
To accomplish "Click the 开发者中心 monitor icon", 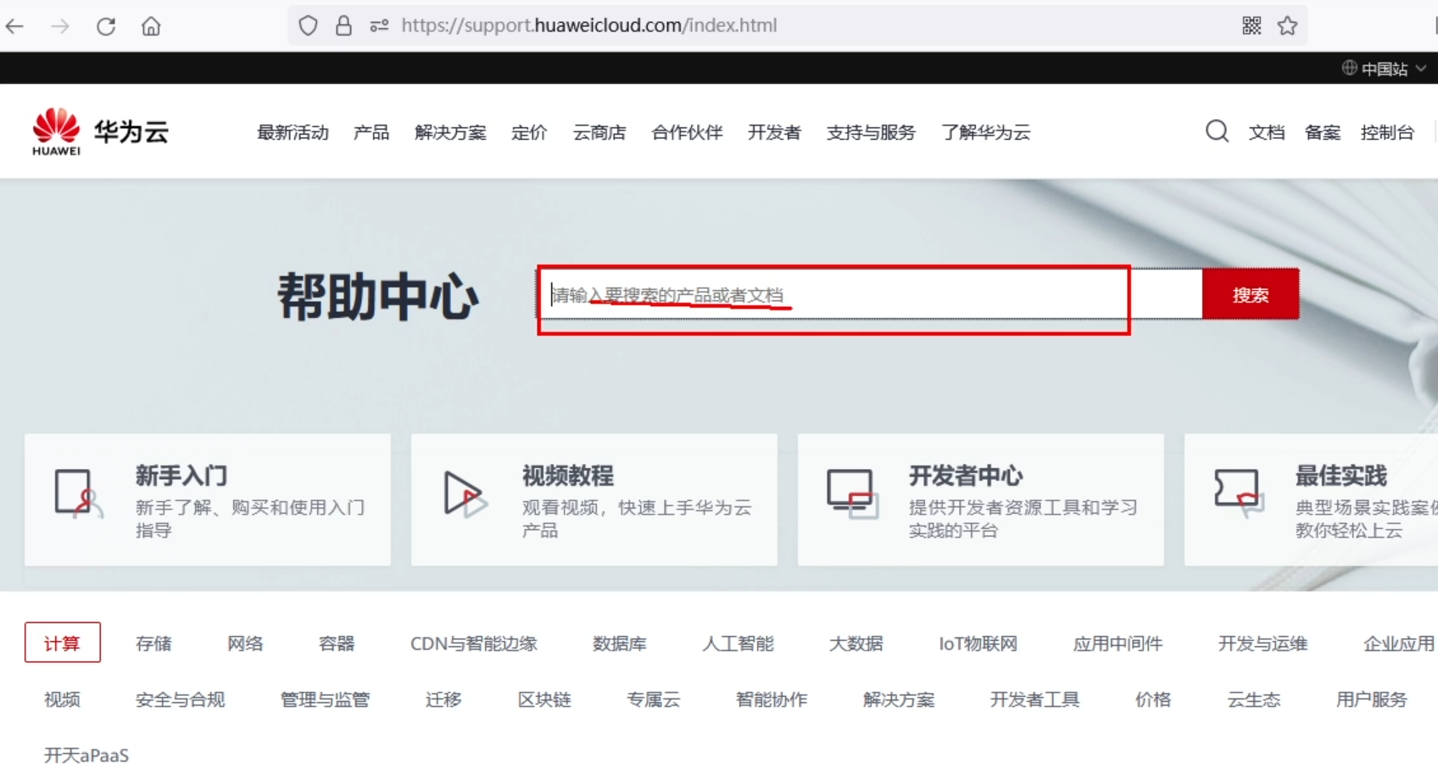I will [852, 493].
